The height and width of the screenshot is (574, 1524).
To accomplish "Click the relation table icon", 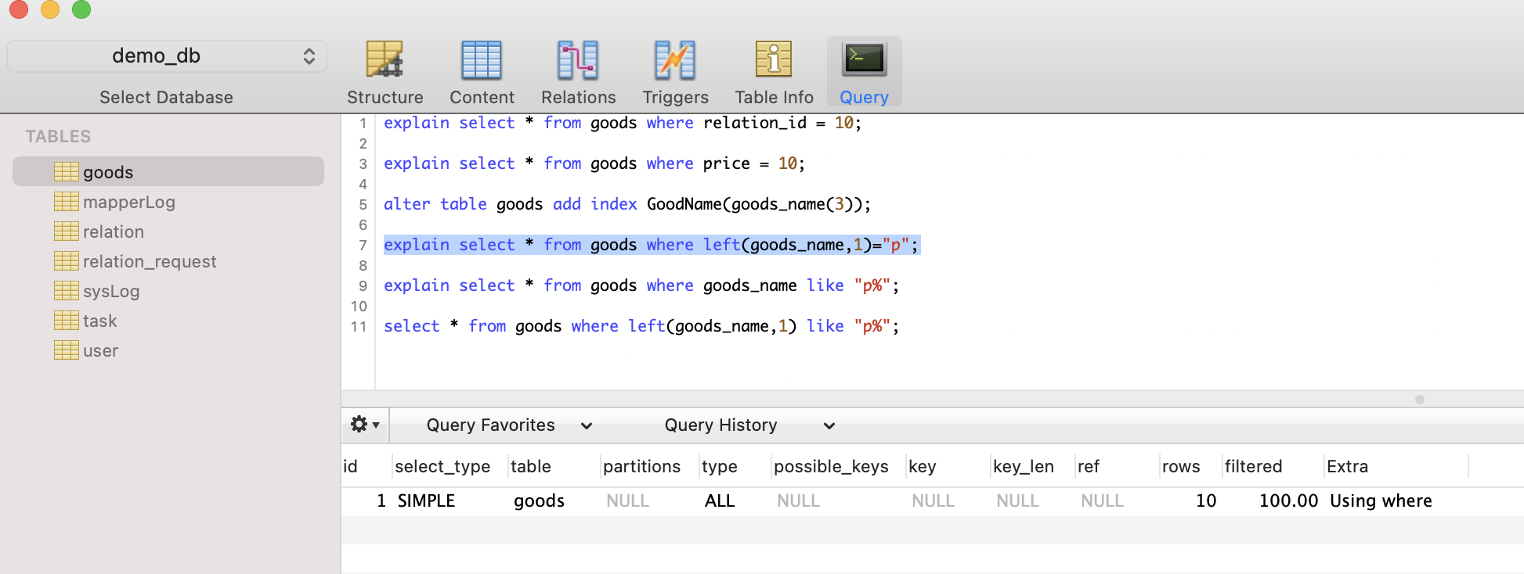I will click(67, 231).
